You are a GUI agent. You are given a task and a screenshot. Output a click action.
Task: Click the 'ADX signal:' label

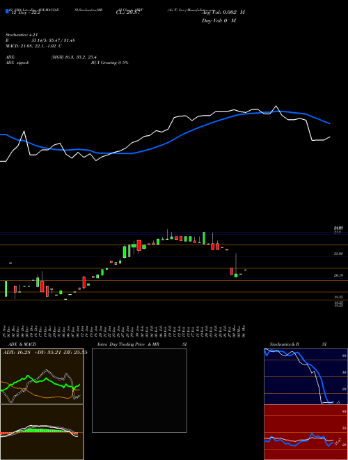pos(17,63)
